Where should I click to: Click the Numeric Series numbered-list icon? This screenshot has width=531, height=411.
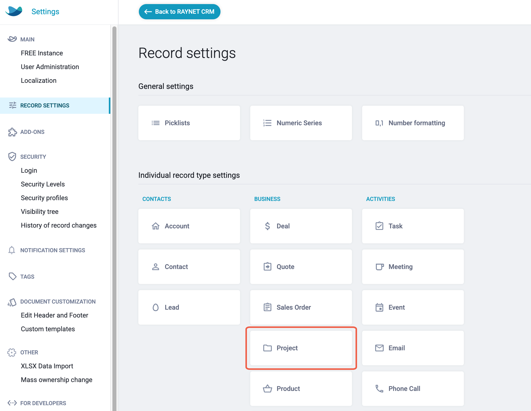point(267,123)
